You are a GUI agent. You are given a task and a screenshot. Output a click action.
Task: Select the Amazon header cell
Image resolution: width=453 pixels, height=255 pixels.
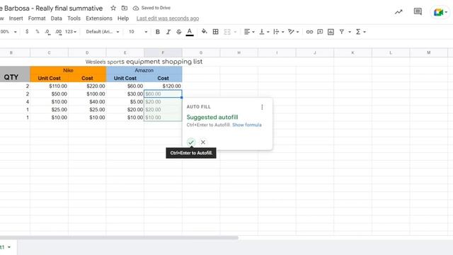(x=144, y=70)
